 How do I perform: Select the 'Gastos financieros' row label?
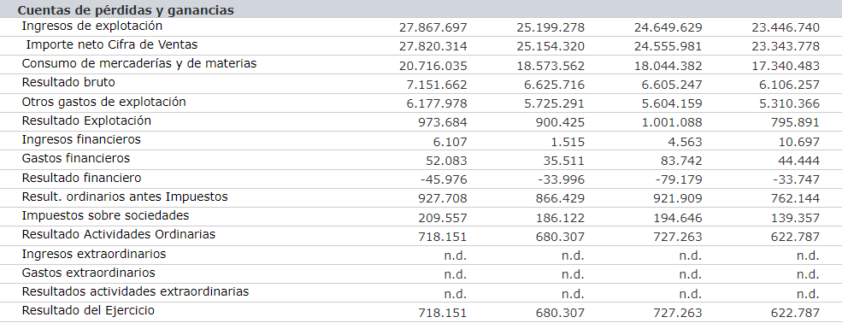[x=76, y=158]
